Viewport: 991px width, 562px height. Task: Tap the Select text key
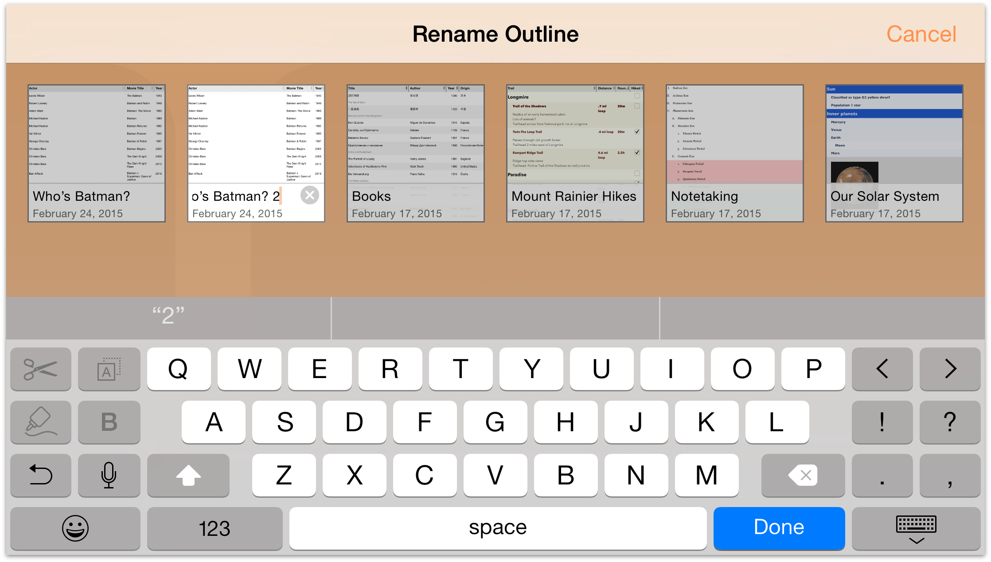(x=109, y=369)
